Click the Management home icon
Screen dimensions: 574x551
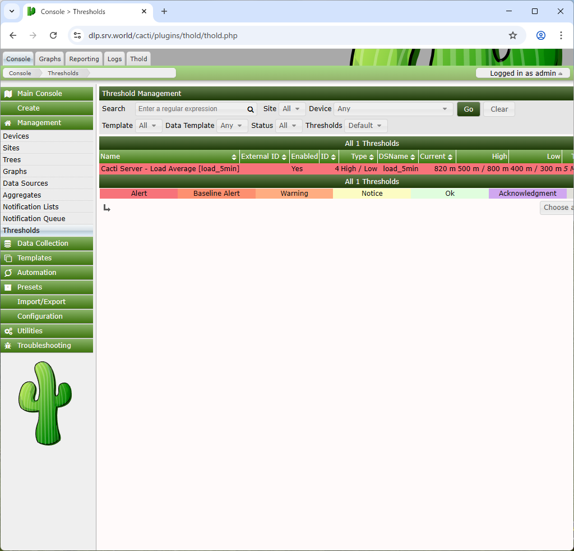coord(8,123)
